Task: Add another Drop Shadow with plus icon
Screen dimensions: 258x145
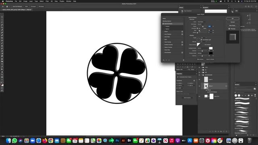Action: pos(182,53)
